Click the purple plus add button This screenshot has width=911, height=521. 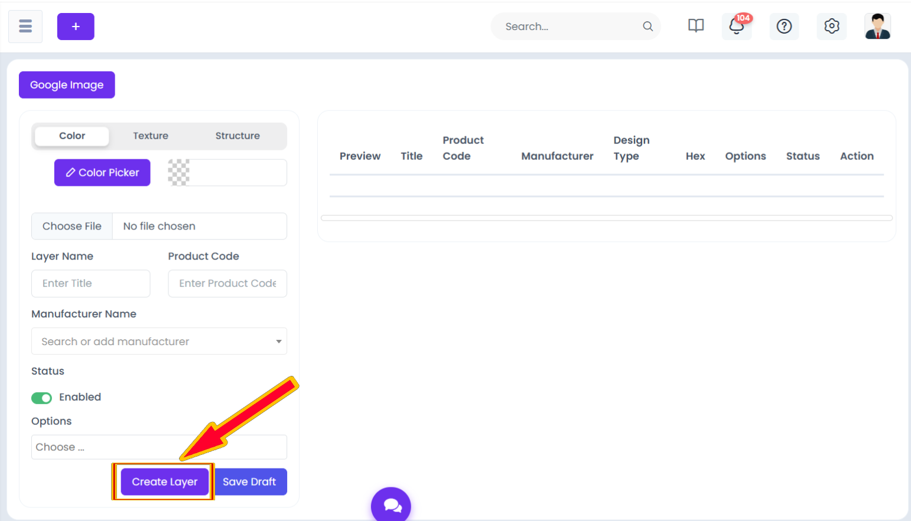coord(76,27)
